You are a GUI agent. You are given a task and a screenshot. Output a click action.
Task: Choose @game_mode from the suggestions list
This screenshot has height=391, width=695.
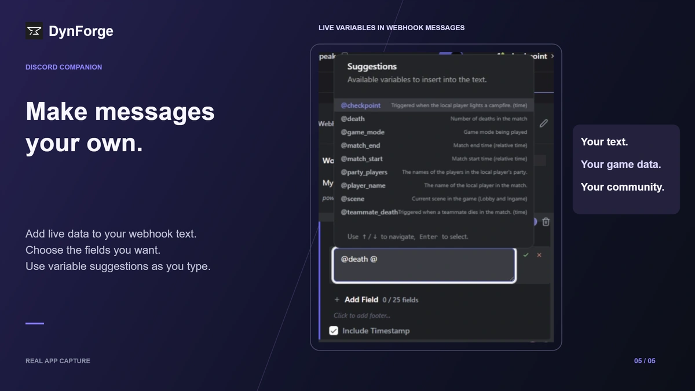[x=433, y=132]
